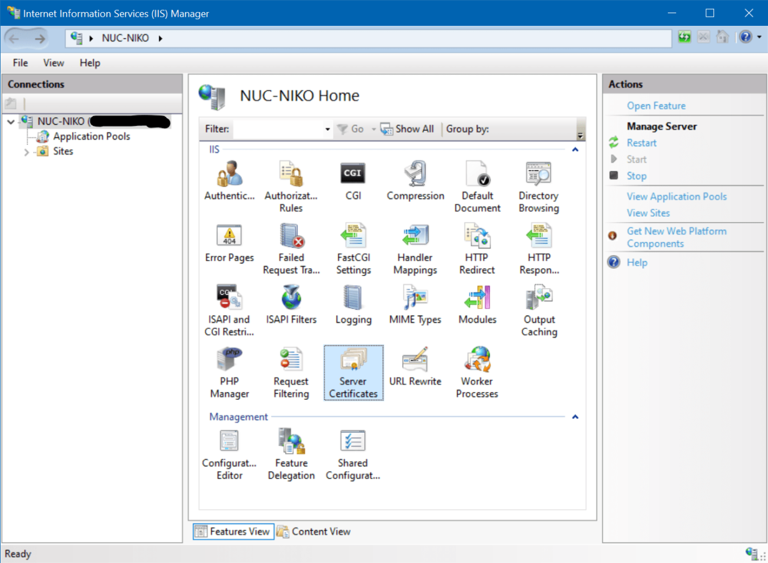The width and height of the screenshot is (768, 563).
Task: Open Directory Browsing feature
Action: pyautogui.click(x=539, y=186)
